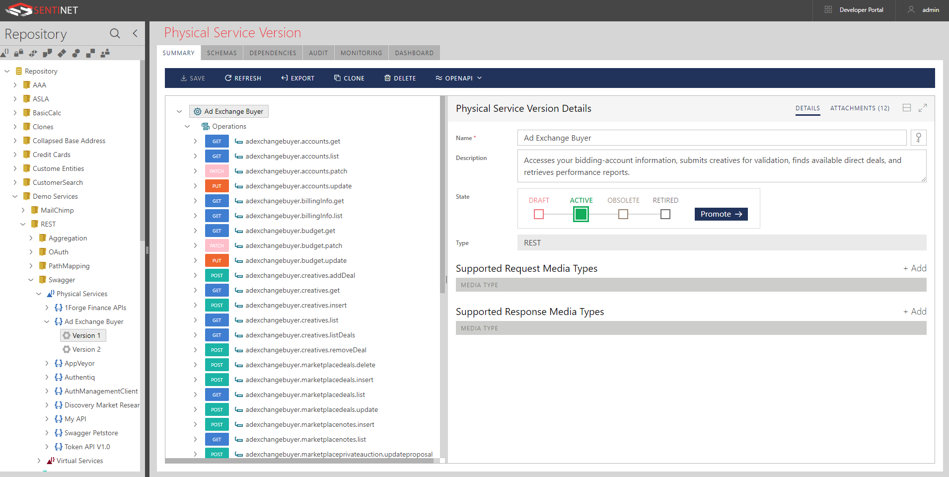Expand the Virtual Services tree node
The width and height of the screenshot is (949, 477).
(x=39, y=461)
